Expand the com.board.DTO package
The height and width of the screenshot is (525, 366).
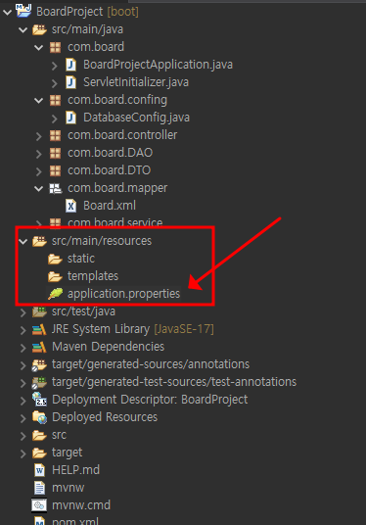point(39,171)
